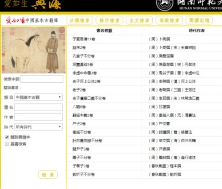Open the book 計然萬物録不分卷
The image size is (222, 189).
(x=87, y=141)
